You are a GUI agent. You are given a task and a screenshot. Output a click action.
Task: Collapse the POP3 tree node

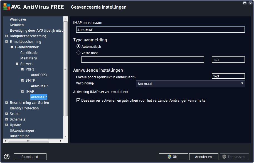click(x=22, y=69)
